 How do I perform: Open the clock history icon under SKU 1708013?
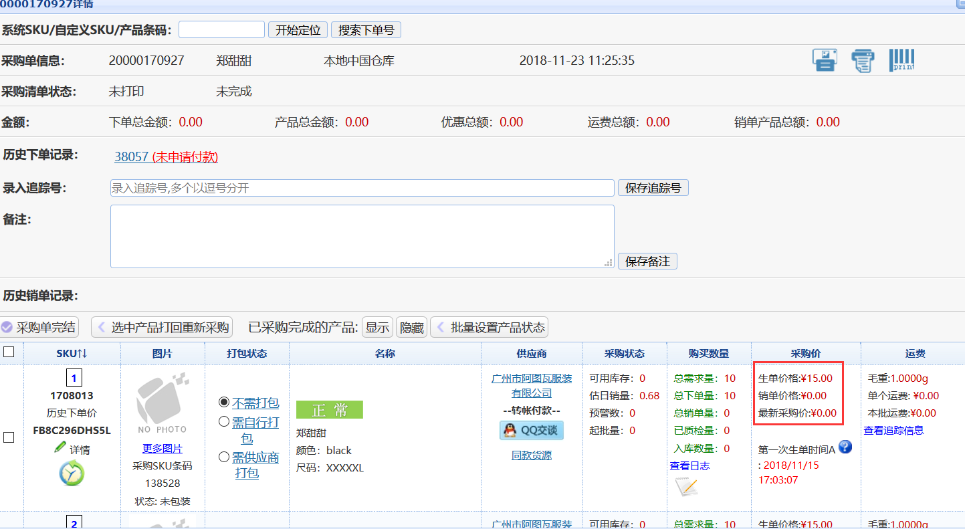click(x=72, y=473)
